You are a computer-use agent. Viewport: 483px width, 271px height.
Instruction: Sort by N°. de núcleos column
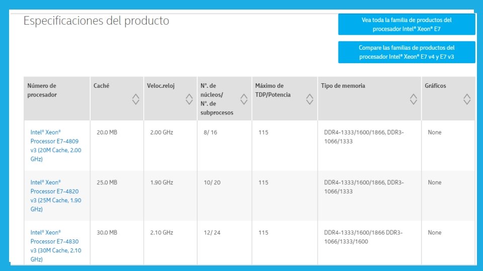click(244, 99)
